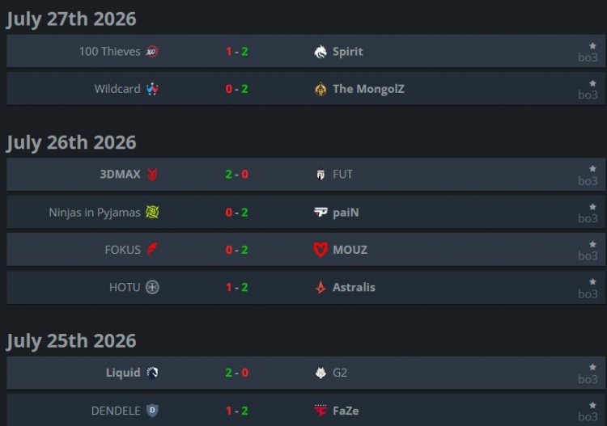Open DENDELE team name link
The width and height of the screenshot is (607, 426).
point(116,411)
